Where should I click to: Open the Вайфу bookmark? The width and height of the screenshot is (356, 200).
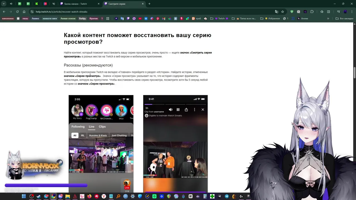click(82, 19)
